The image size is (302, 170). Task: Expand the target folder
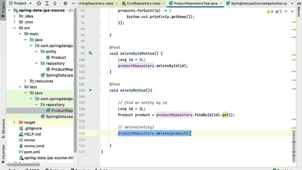point(15,122)
